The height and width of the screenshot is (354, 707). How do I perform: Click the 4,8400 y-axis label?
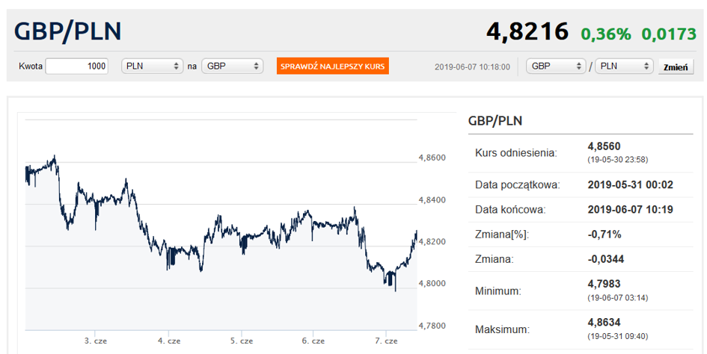tap(432, 200)
